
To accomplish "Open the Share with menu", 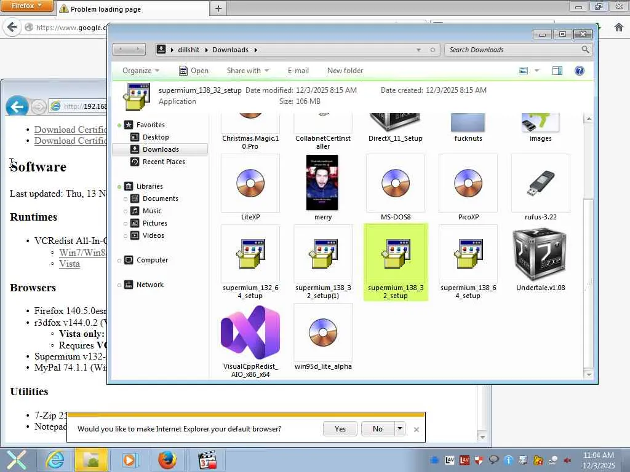I will tap(247, 71).
